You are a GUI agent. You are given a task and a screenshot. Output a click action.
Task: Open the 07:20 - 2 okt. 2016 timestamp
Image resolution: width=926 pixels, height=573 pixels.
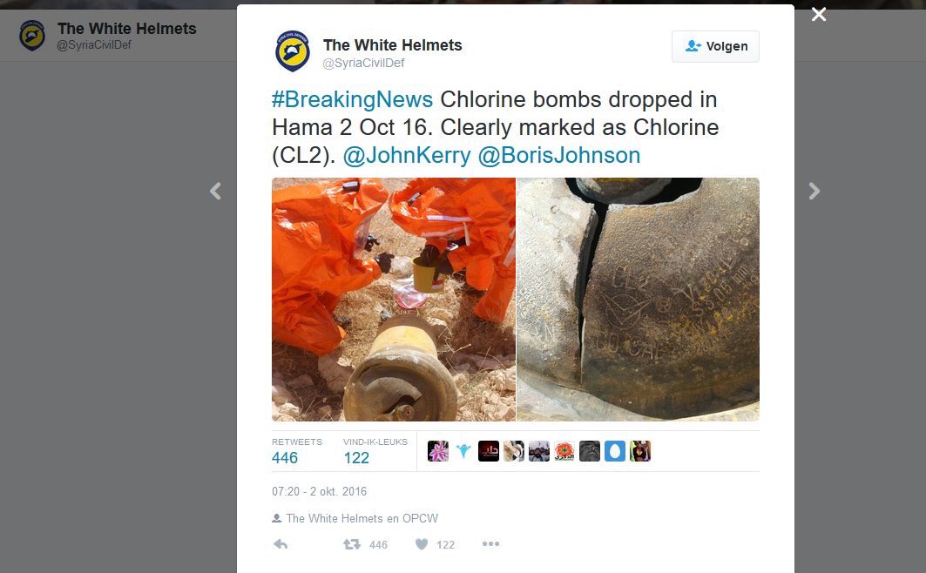click(319, 491)
